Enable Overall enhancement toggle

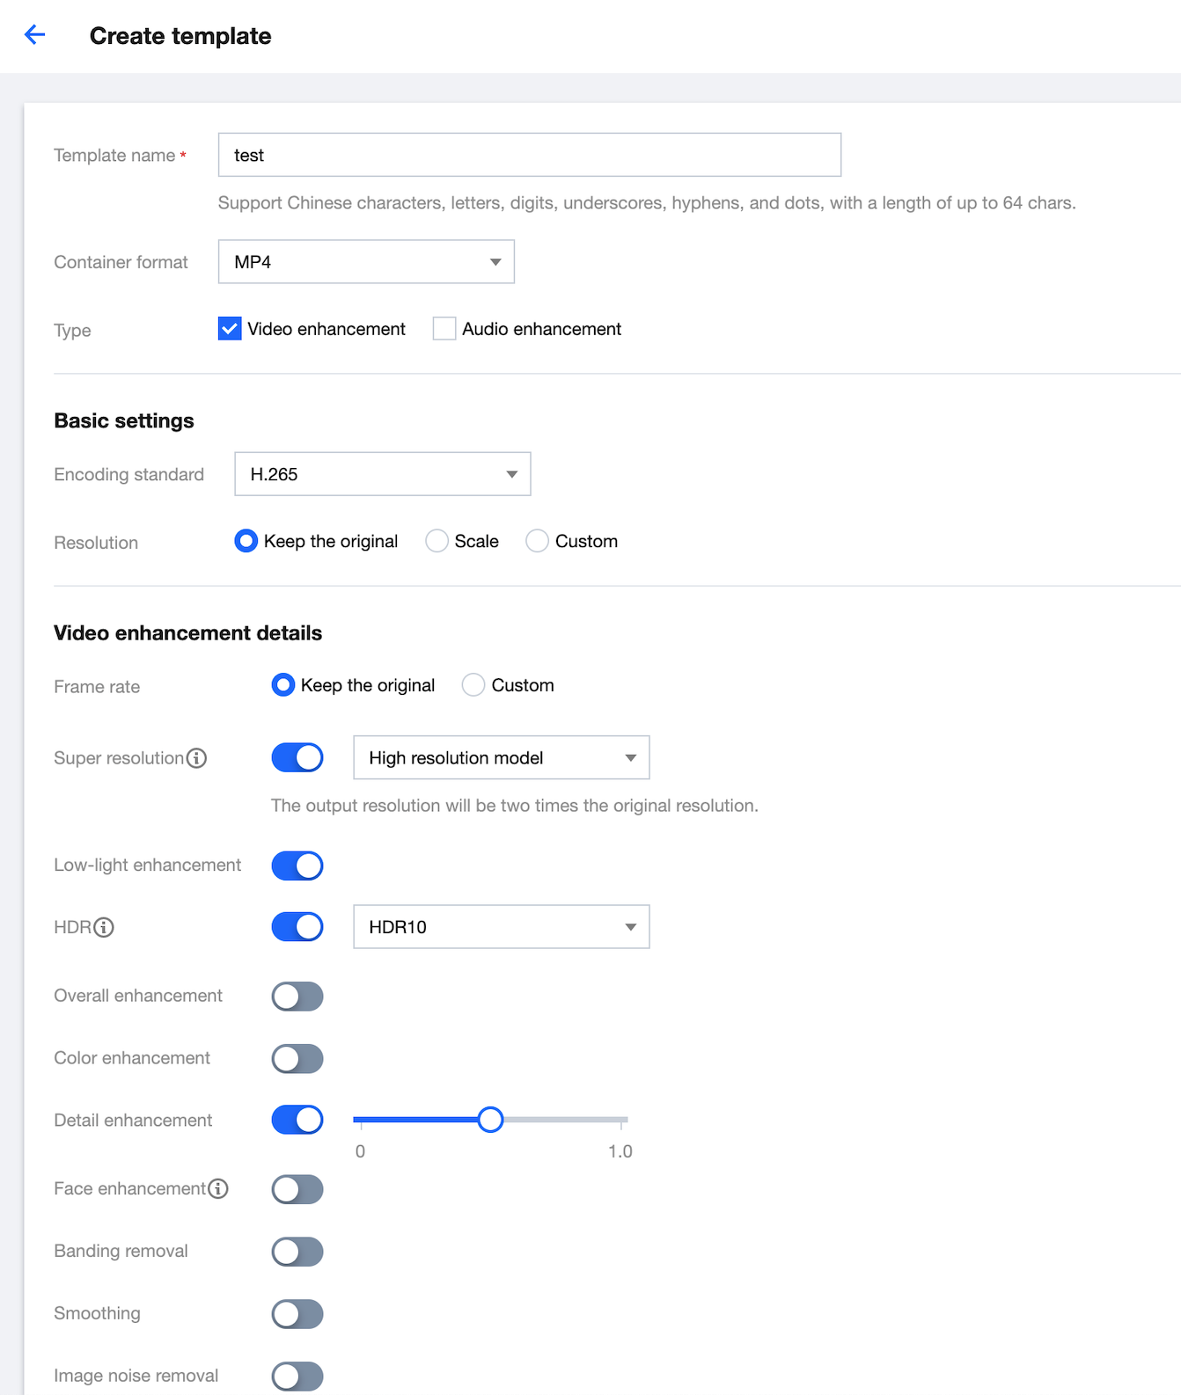coord(297,997)
